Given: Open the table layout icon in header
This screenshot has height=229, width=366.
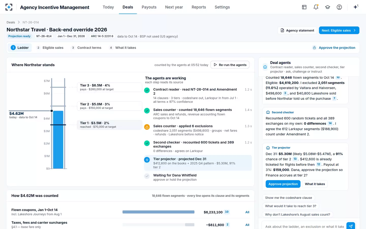Looking at the screenshot, I should (x=304, y=7).
